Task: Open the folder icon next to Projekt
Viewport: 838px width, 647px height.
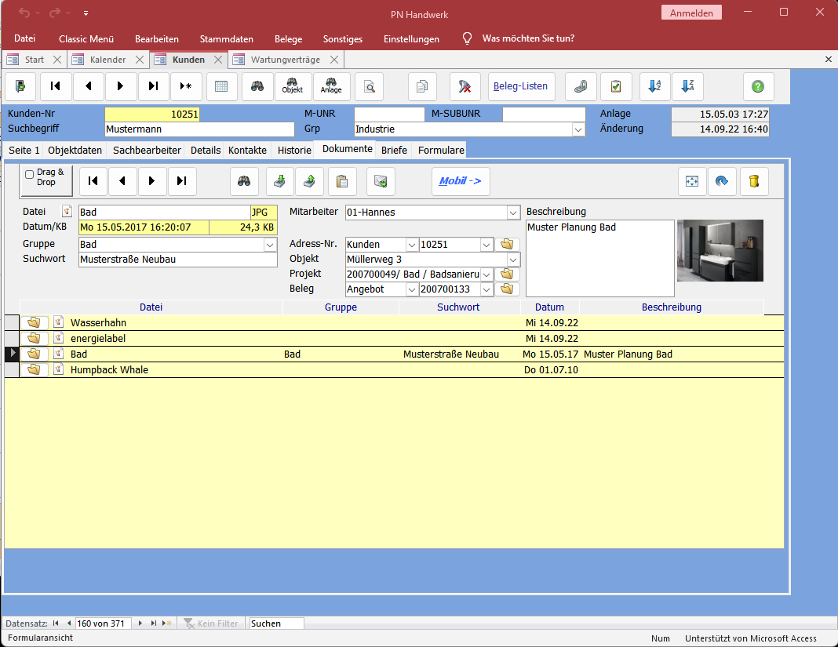Action: 507,274
